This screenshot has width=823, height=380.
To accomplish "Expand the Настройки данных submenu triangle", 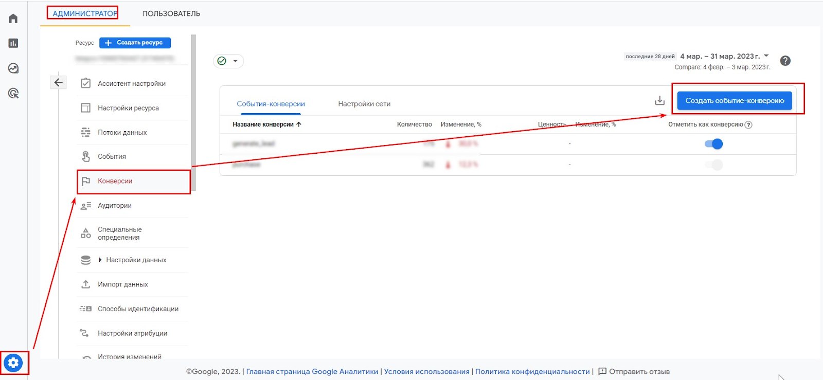I will click(x=100, y=260).
